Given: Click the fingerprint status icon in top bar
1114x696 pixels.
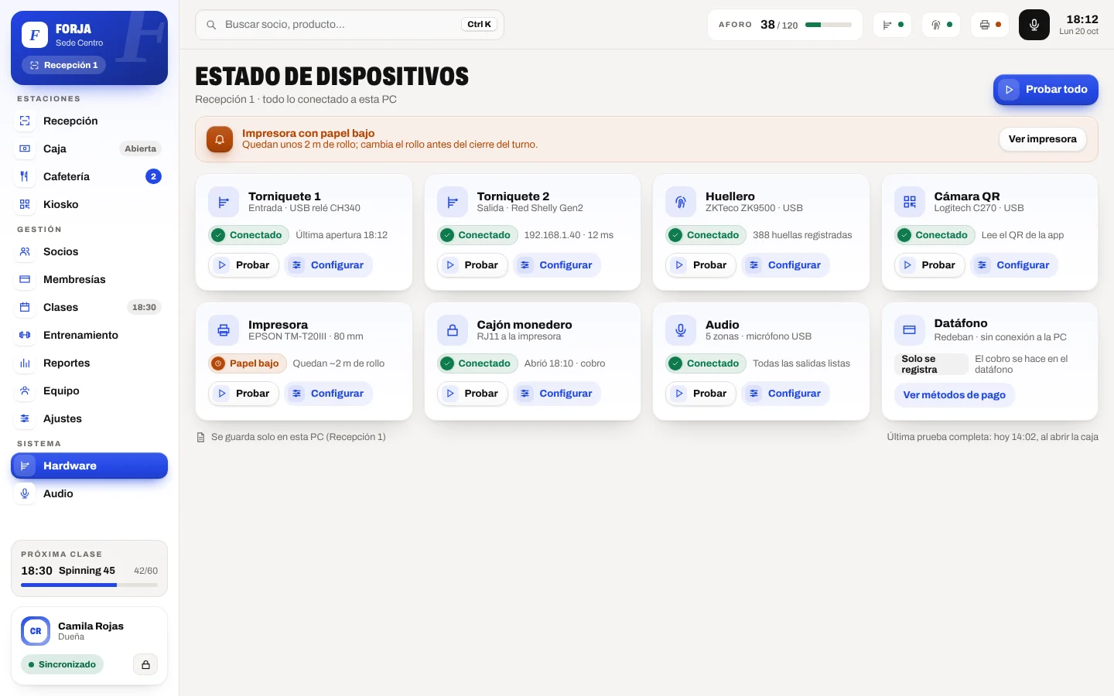Looking at the screenshot, I should click(x=941, y=25).
